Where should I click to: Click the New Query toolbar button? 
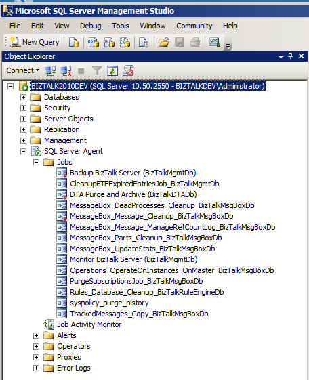tap(35, 42)
